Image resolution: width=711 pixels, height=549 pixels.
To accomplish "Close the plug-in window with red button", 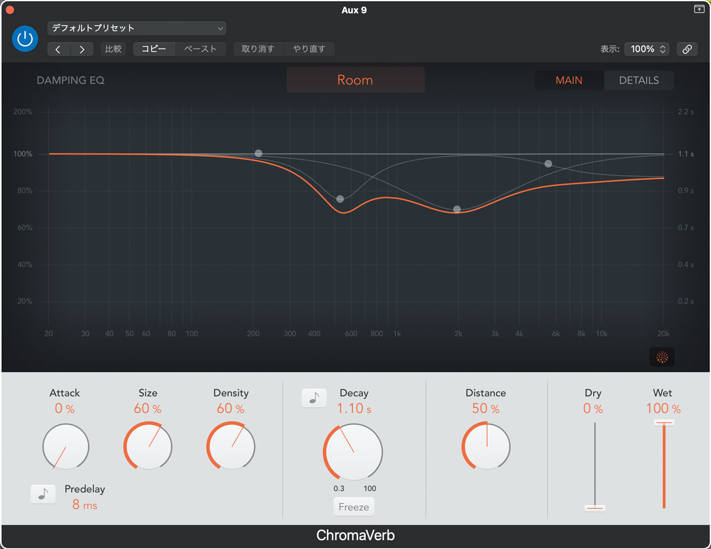I will [x=9, y=10].
